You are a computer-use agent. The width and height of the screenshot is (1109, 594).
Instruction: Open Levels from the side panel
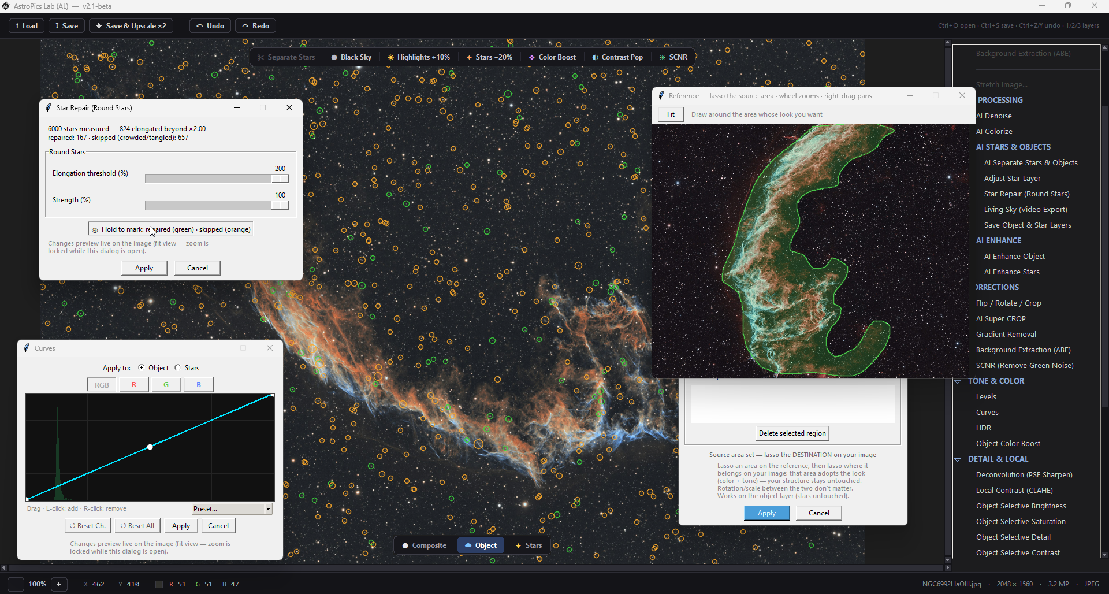pyautogui.click(x=986, y=396)
